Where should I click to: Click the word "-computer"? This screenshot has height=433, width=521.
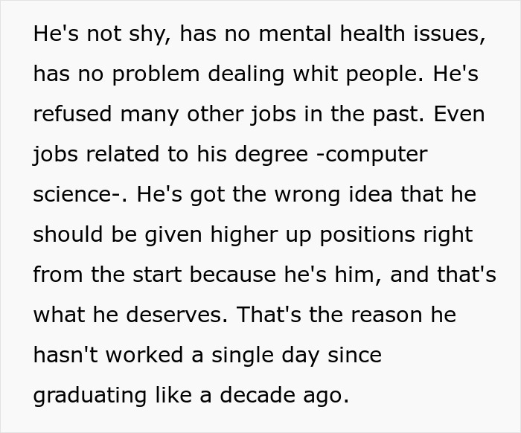376,155
